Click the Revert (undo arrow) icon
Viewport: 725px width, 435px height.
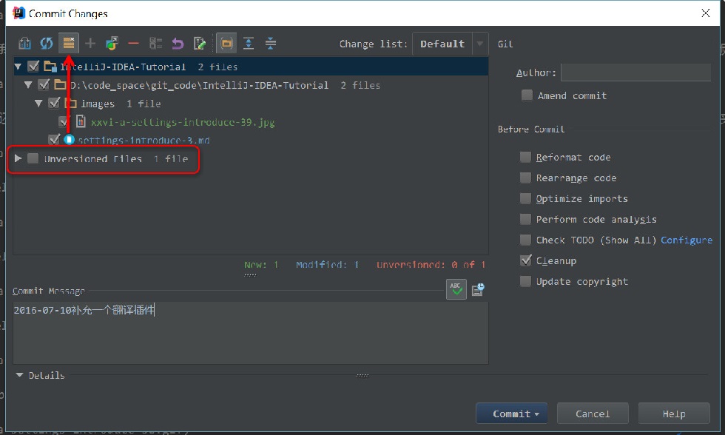click(178, 44)
